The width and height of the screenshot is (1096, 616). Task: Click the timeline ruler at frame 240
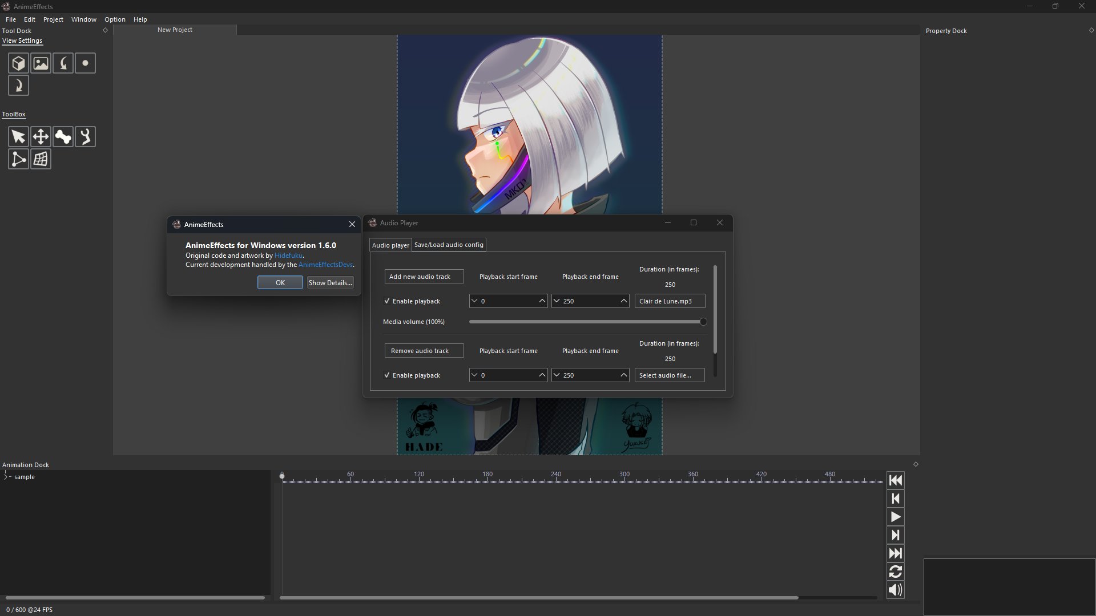coord(556,478)
